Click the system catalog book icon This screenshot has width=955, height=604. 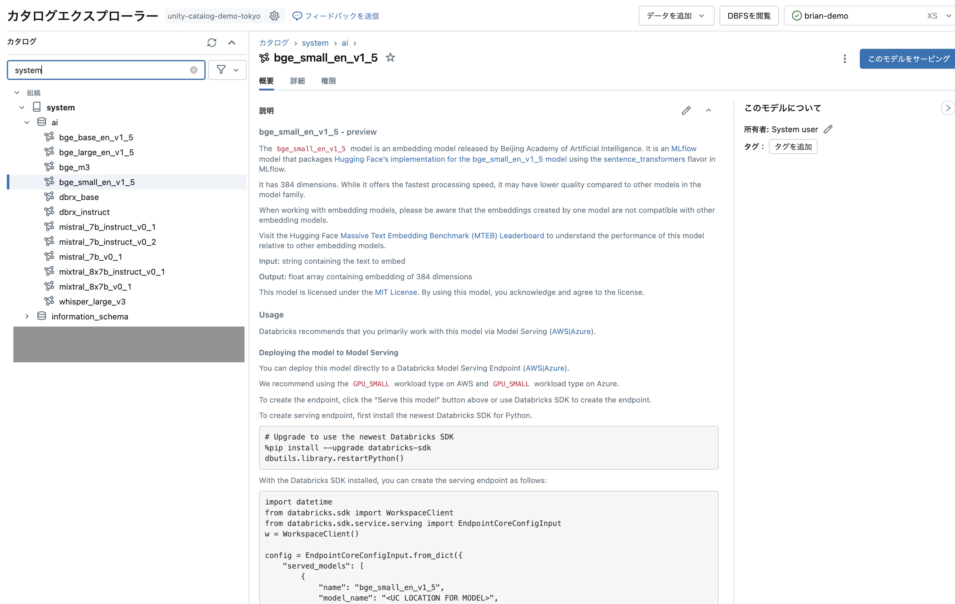pos(37,107)
